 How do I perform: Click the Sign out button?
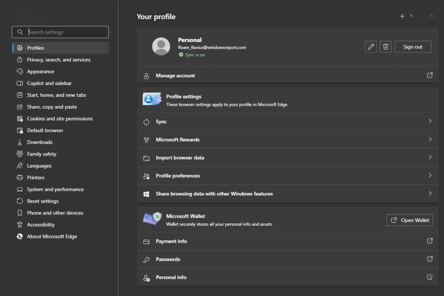click(x=413, y=47)
